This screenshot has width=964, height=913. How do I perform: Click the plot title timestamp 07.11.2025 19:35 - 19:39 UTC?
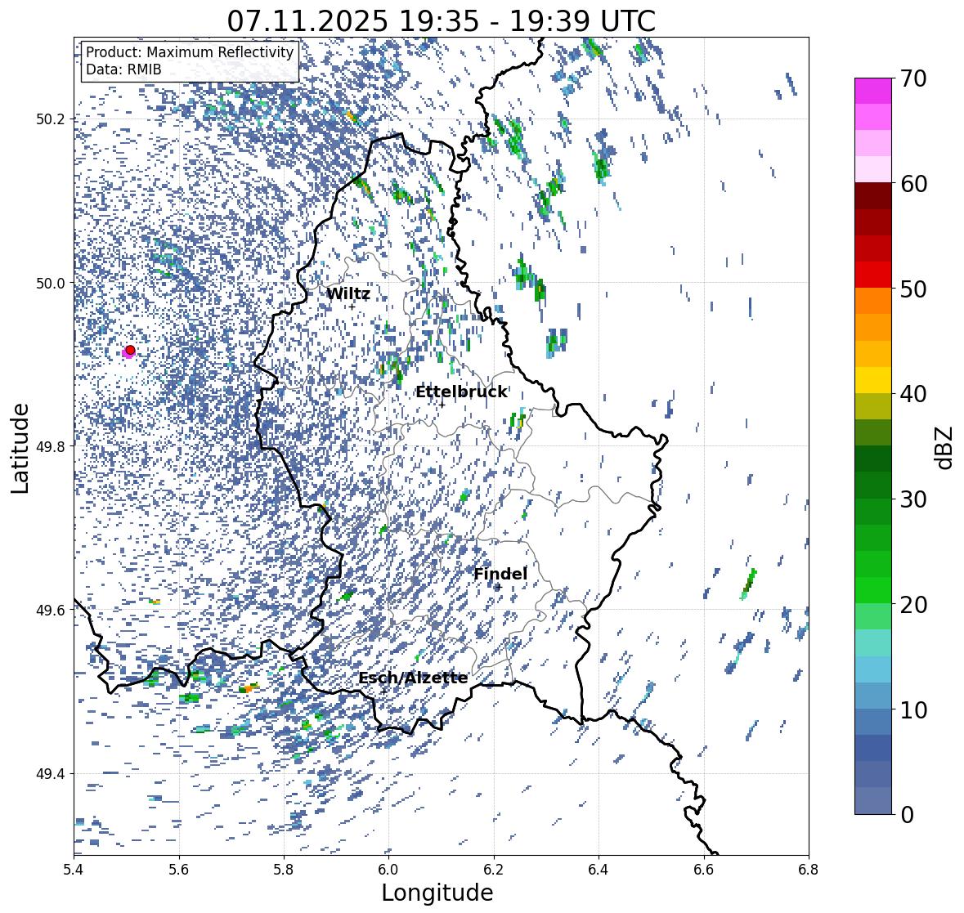pyautogui.click(x=442, y=21)
